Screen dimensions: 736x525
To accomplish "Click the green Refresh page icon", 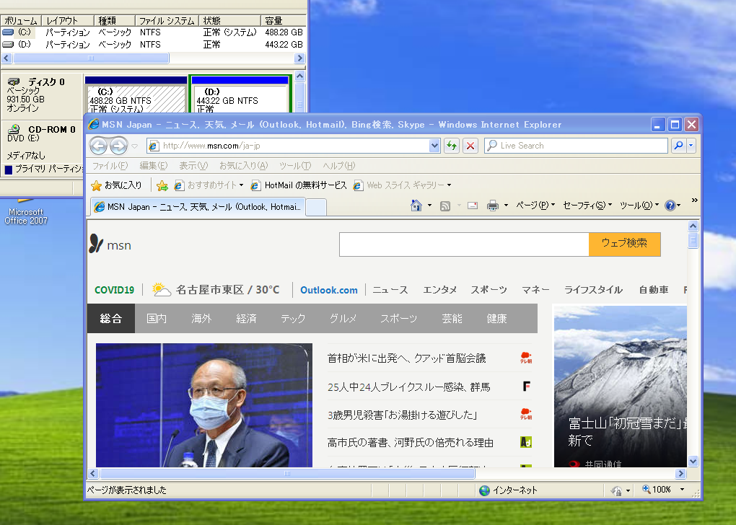I will tap(452, 146).
